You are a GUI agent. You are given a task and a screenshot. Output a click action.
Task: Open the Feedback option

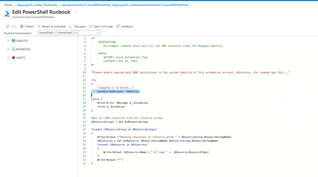(127, 26)
